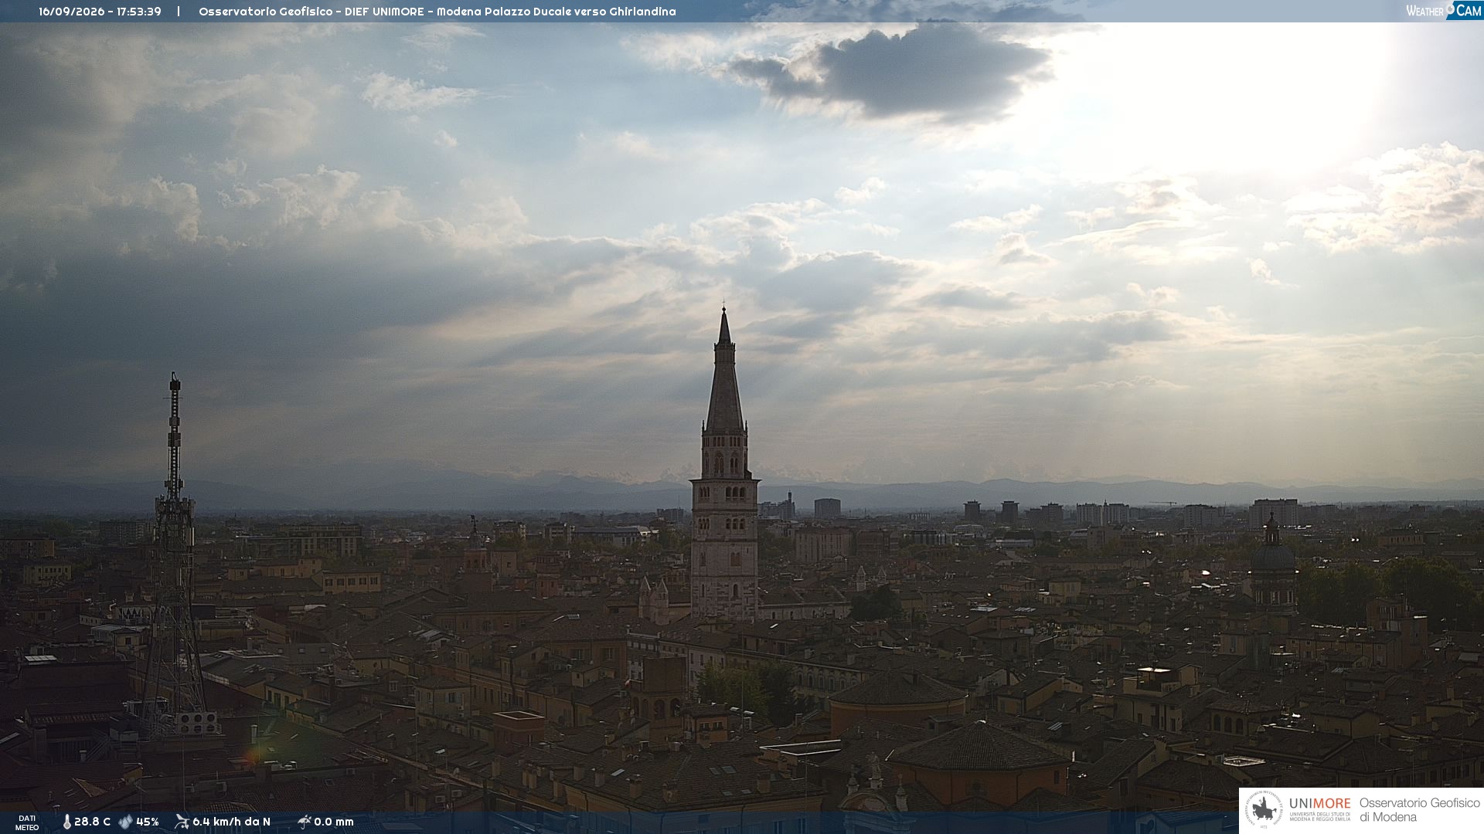
Task: Select the DATI METEO label
Action: coord(27,822)
